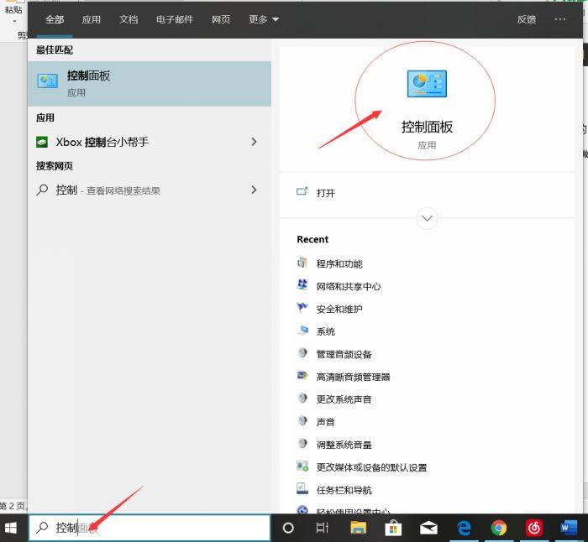Launch Google Chrome from taskbar
The image size is (588, 542).
click(499, 528)
